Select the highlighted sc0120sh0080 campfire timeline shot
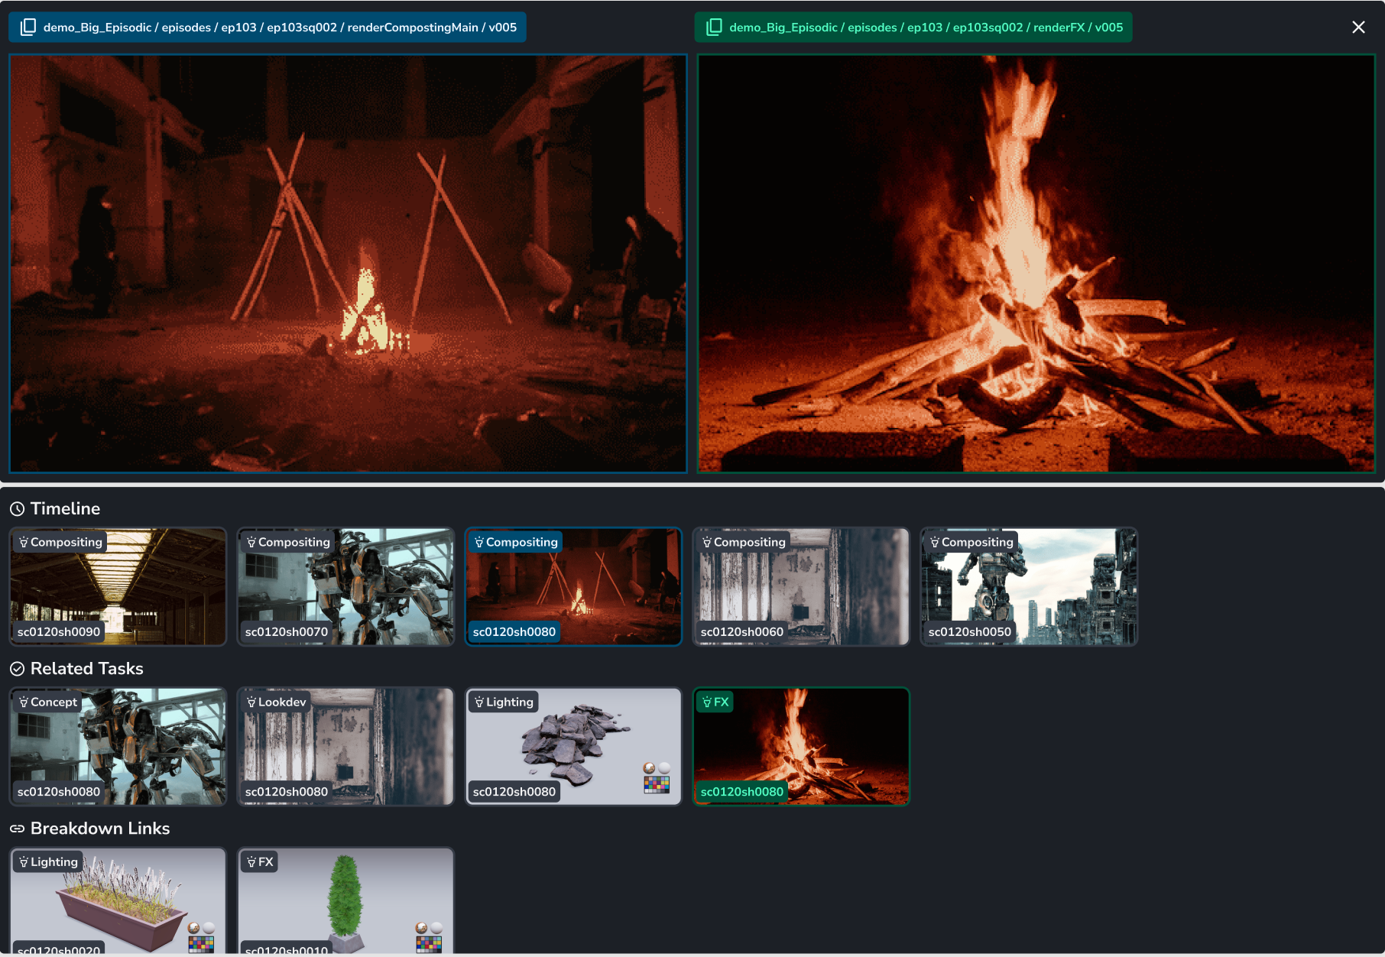The height and width of the screenshot is (957, 1385). tap(573, 587)
